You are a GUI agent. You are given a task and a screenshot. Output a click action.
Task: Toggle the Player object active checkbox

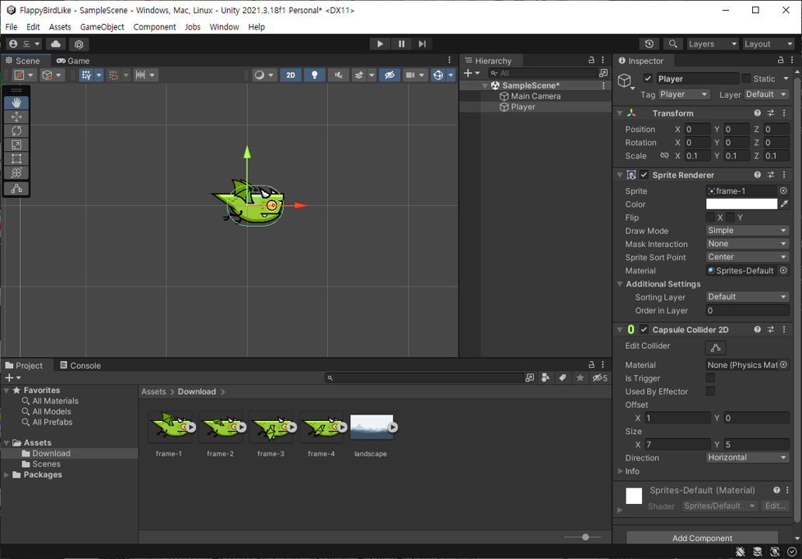[x=648, y=78]
